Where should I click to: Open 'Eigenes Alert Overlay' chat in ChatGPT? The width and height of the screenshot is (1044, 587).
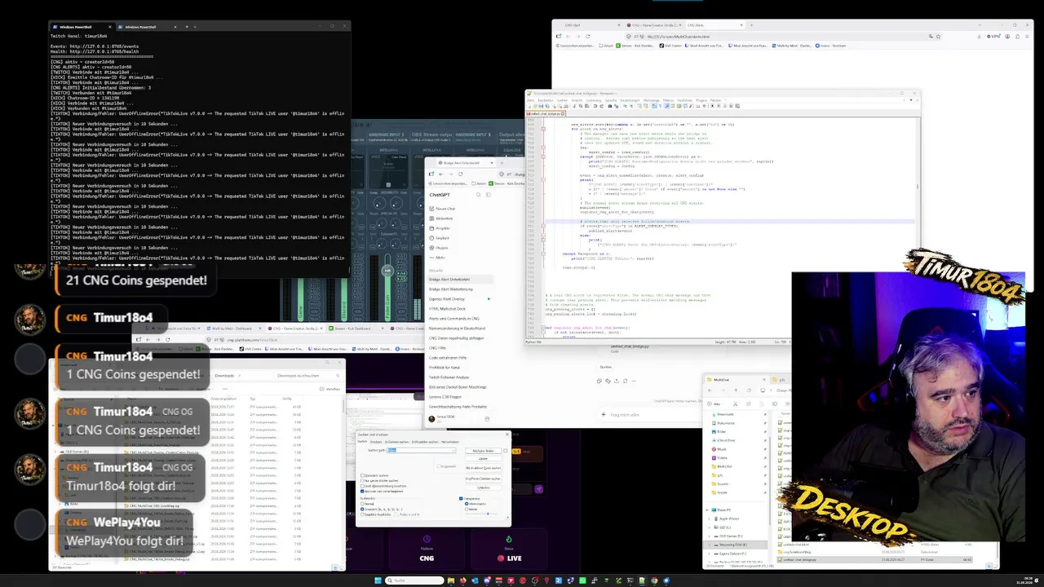coord(447,299)
